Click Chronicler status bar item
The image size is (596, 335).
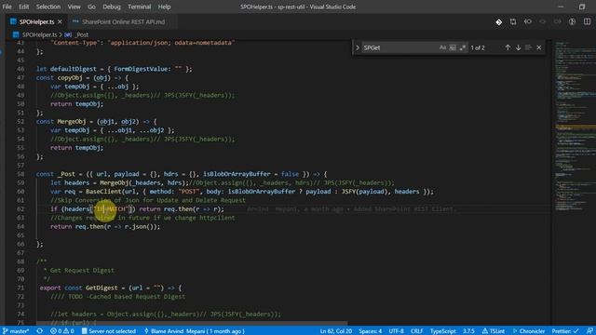[x=529, y=331]
